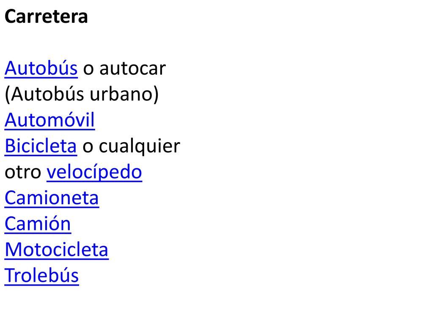Select the Camión link
This screenshot has width=433, height=324.
[x=38, y=224]
